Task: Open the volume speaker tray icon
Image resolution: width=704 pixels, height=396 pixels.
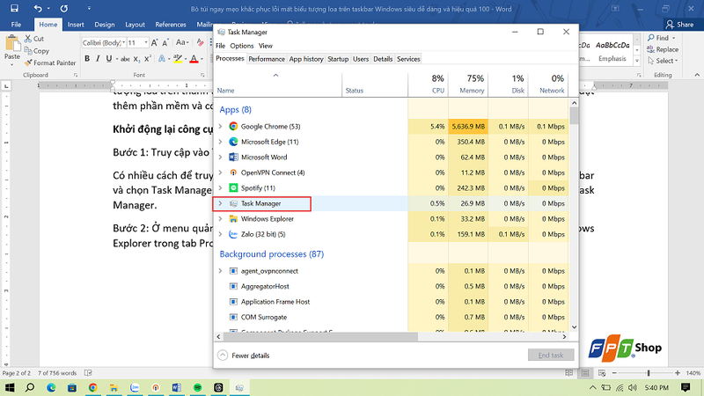Action: point(633,387)
